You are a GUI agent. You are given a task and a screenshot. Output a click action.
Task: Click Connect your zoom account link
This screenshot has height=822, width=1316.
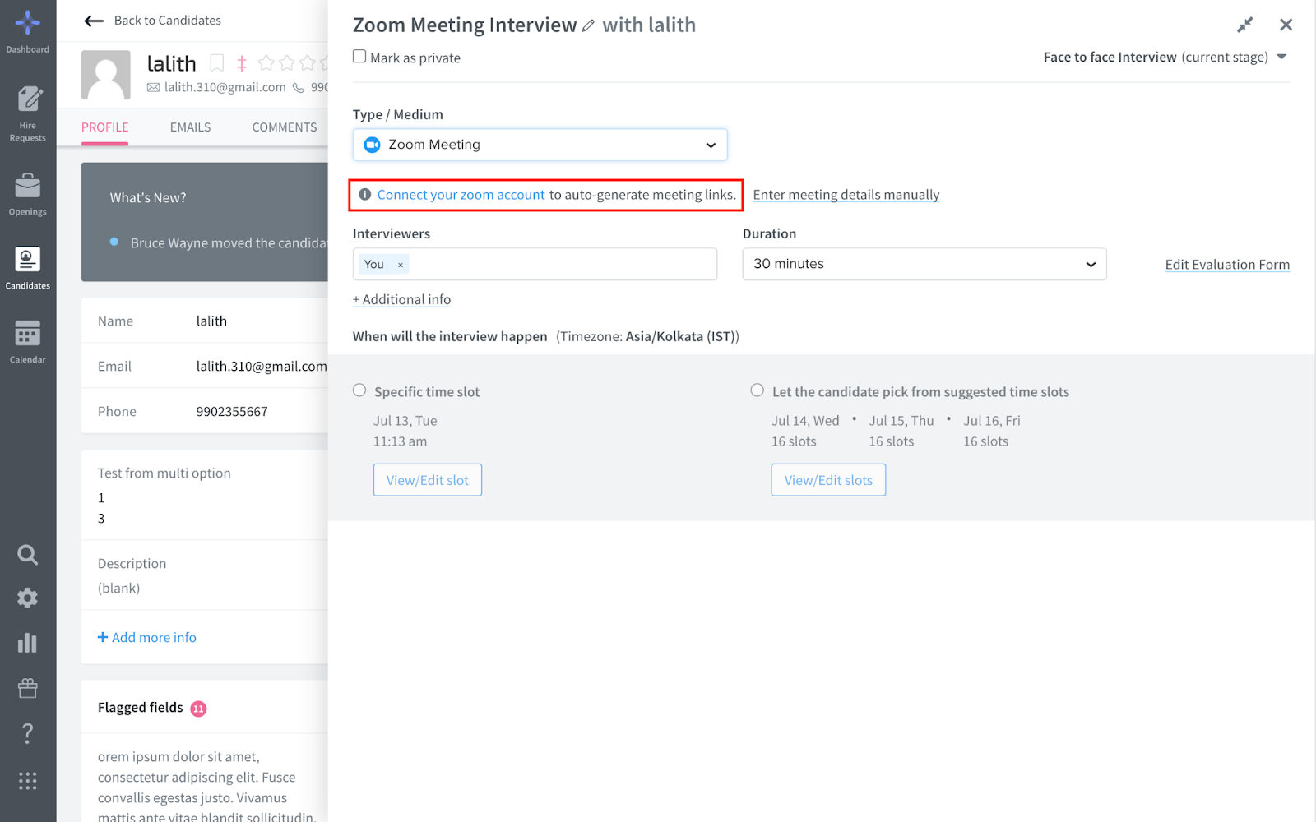click(x=461, y=195)
